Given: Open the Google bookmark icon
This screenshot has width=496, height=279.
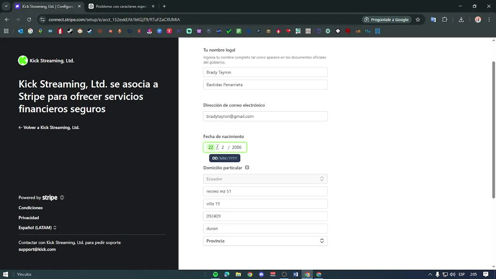Looking at the screenshot, I should (x=31, y=31).
